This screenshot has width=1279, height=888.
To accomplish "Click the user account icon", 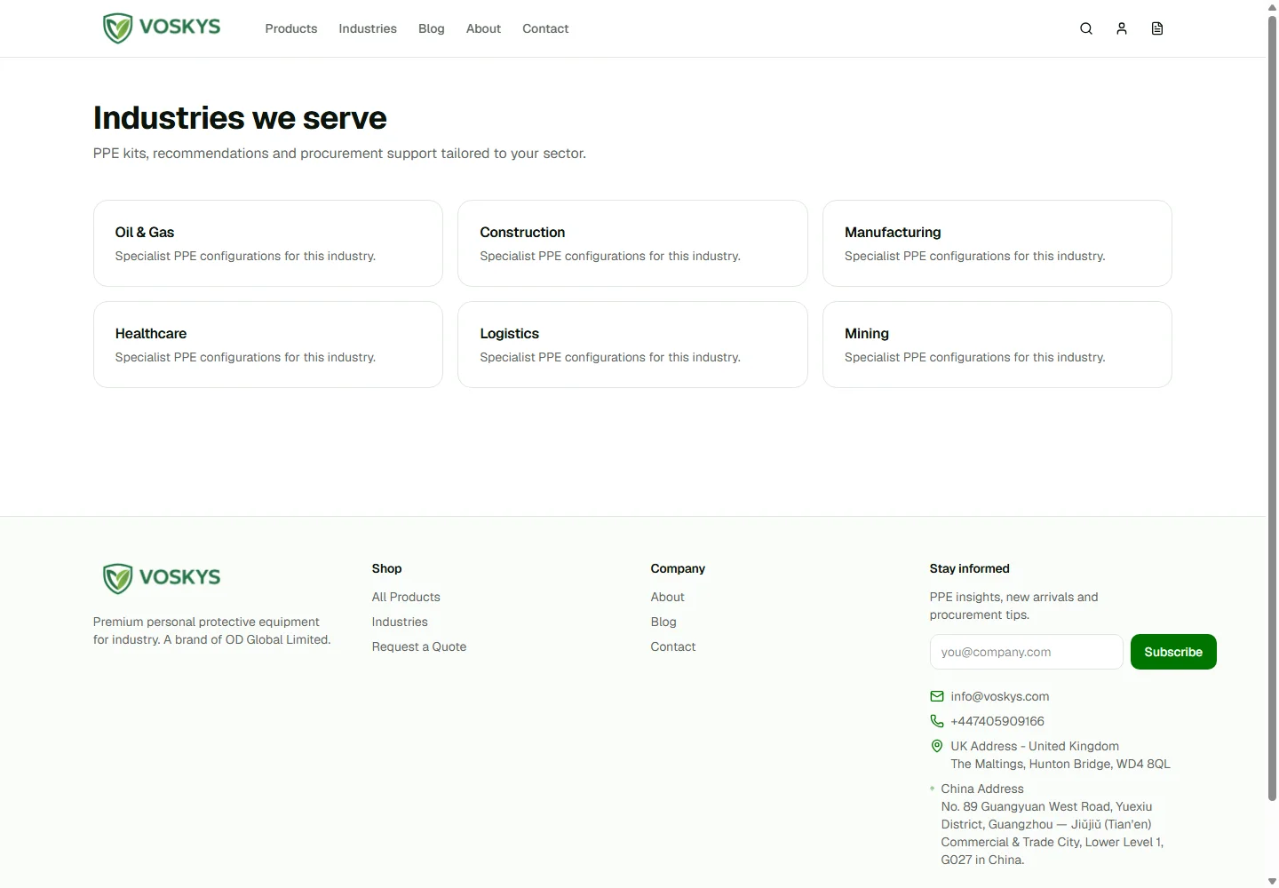I will point(1122,28).
